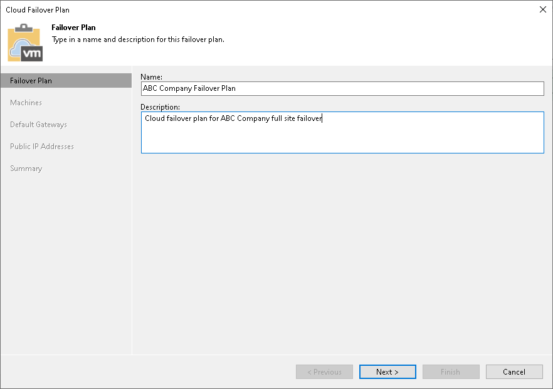
Task: Click inside the Description text box
Action: pos(342,132)
